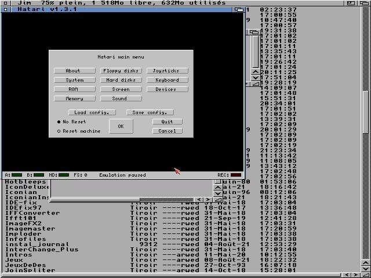Click down arrow of window below Hatari
This screenshot has height=278, width=371.
click(218, 193)
